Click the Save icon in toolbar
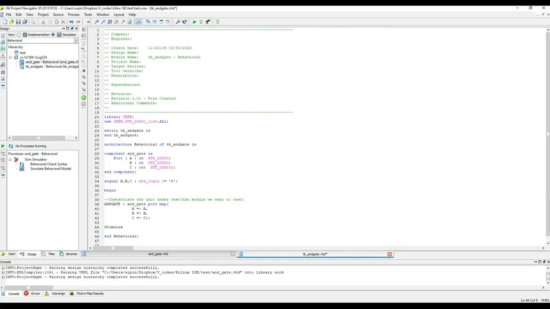The width and height of the screenshot is (550, 309). 18,21
